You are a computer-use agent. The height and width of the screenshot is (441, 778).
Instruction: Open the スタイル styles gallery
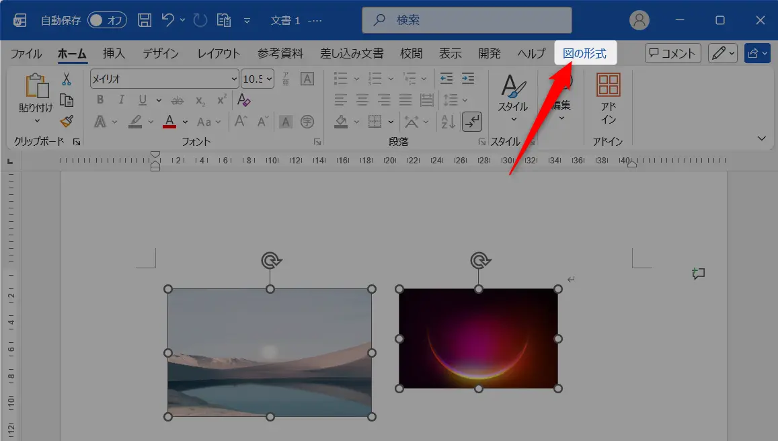coord(513,98)
